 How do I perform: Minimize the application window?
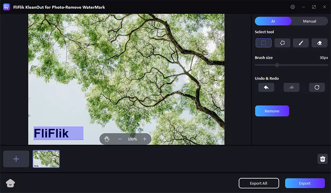click(303, 7)
